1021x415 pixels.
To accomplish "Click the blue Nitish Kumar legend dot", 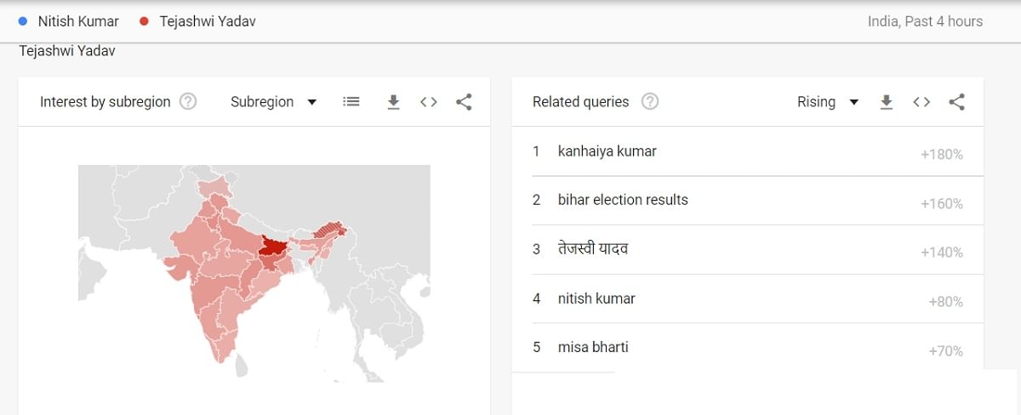I will click(x=23, y=21).
